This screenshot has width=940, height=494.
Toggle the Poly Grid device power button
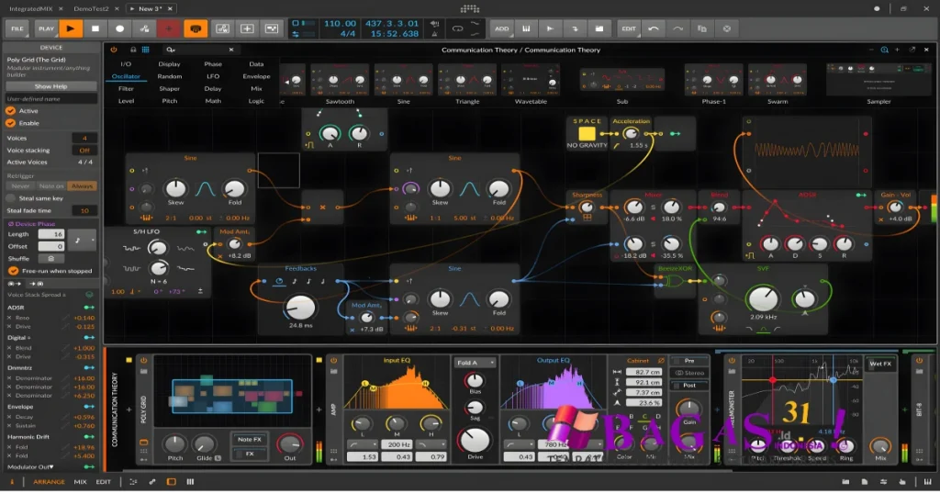143,360
